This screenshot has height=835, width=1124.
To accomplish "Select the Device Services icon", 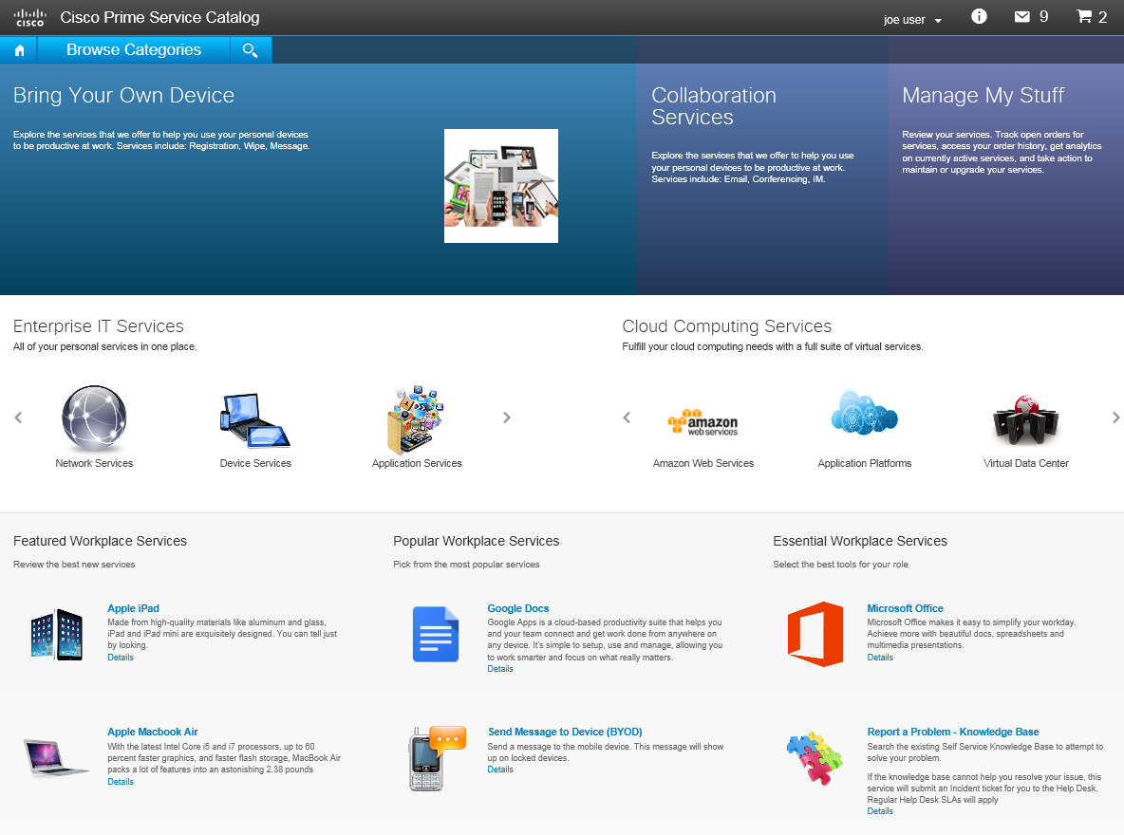I will pos(254,418).
